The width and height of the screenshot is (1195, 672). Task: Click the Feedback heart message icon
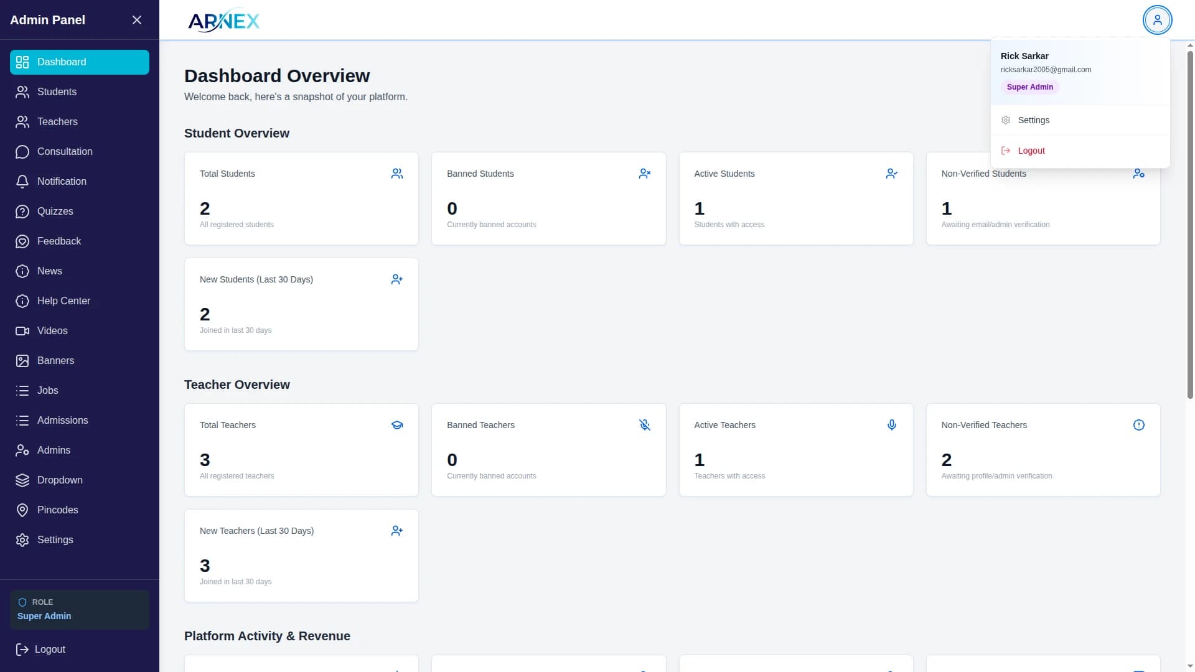tap(22, 241)
